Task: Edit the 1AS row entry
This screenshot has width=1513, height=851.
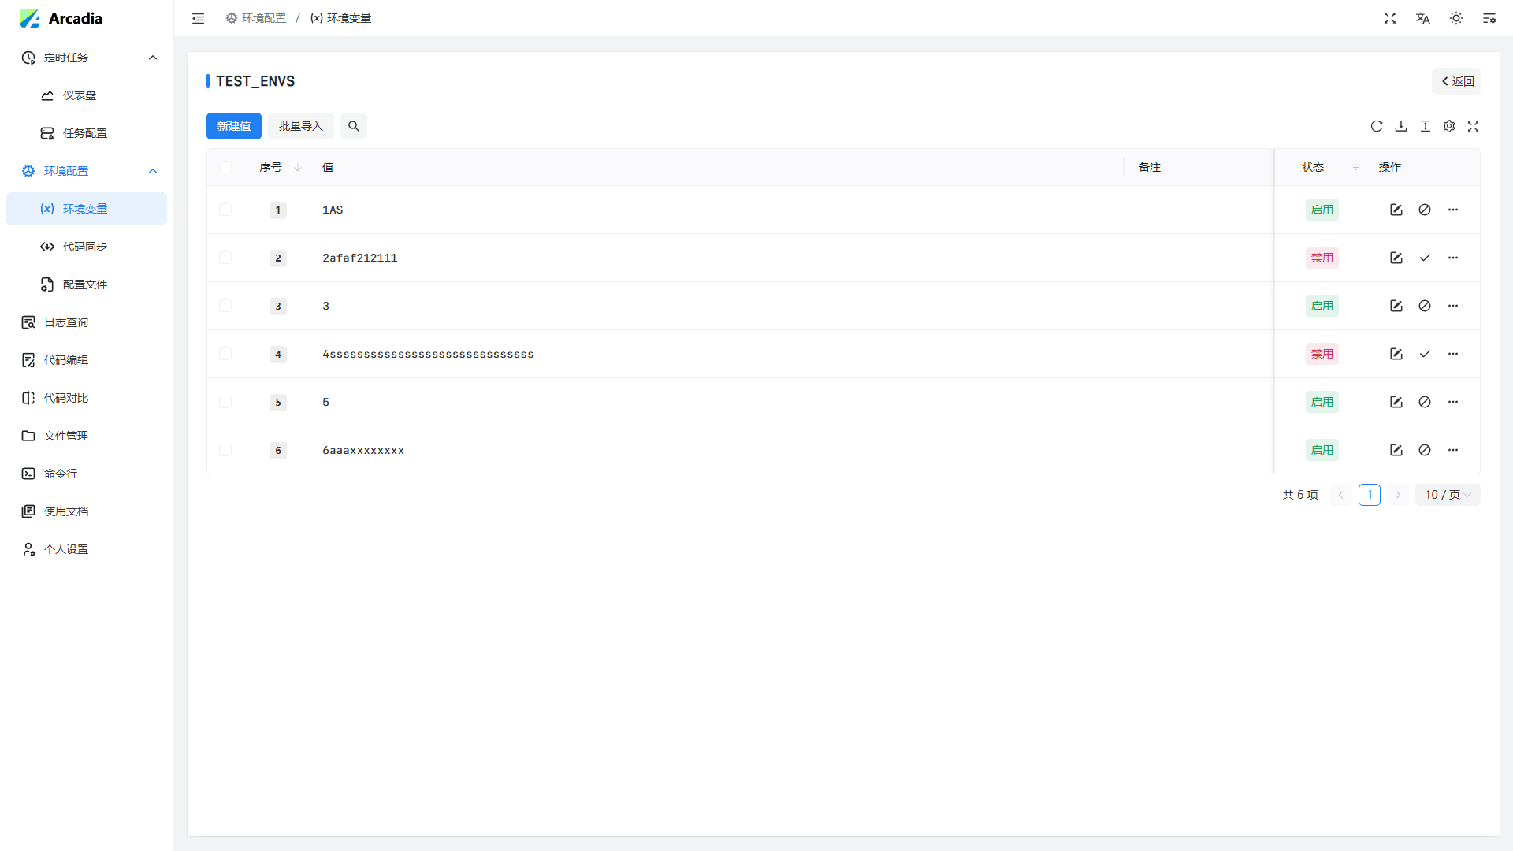Action: pos(1396,210)
